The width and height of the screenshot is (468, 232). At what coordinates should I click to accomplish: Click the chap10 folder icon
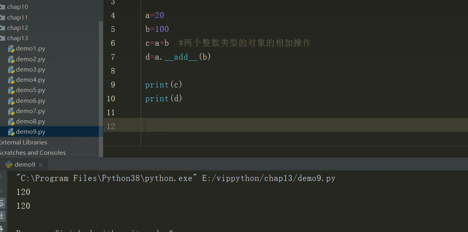coord(3,7)
